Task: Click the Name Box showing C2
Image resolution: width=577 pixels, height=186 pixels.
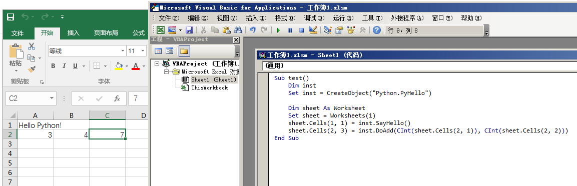Action: pyautogui.click(x=31, y=98)
